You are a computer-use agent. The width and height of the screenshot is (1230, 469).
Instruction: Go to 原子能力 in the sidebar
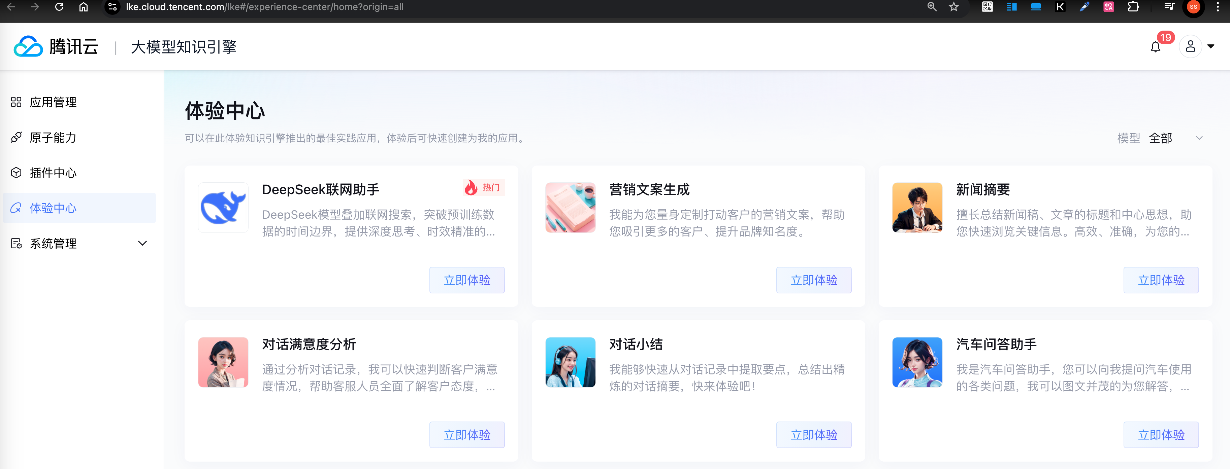[53, 137]
